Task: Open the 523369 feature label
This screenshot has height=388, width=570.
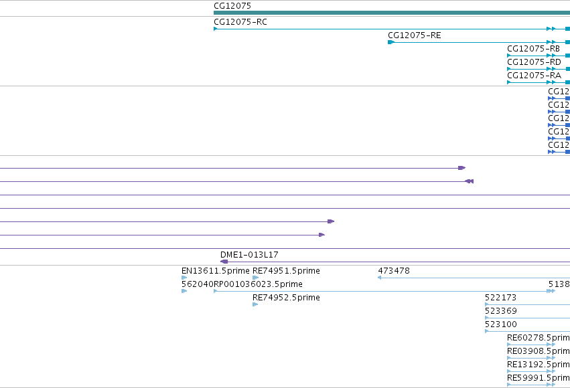Action: coord(500,311)
